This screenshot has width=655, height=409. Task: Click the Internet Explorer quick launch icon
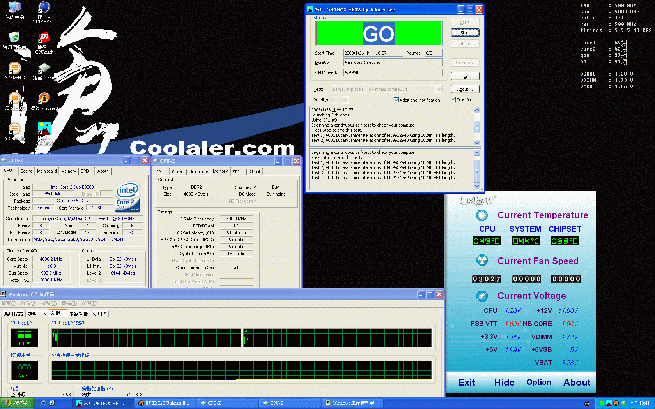[43, 403]
